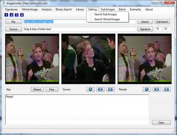The image size is (177, 135).
Task: Click the Source first-image round button
Action: click(x=91, y=89)
